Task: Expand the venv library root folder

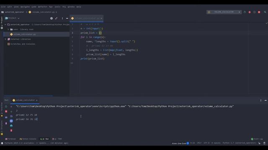Action: tap(8, 29)
